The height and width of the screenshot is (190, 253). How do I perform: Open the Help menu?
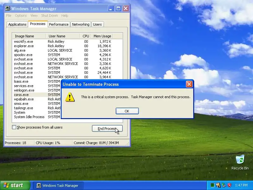tap(65, 16)
